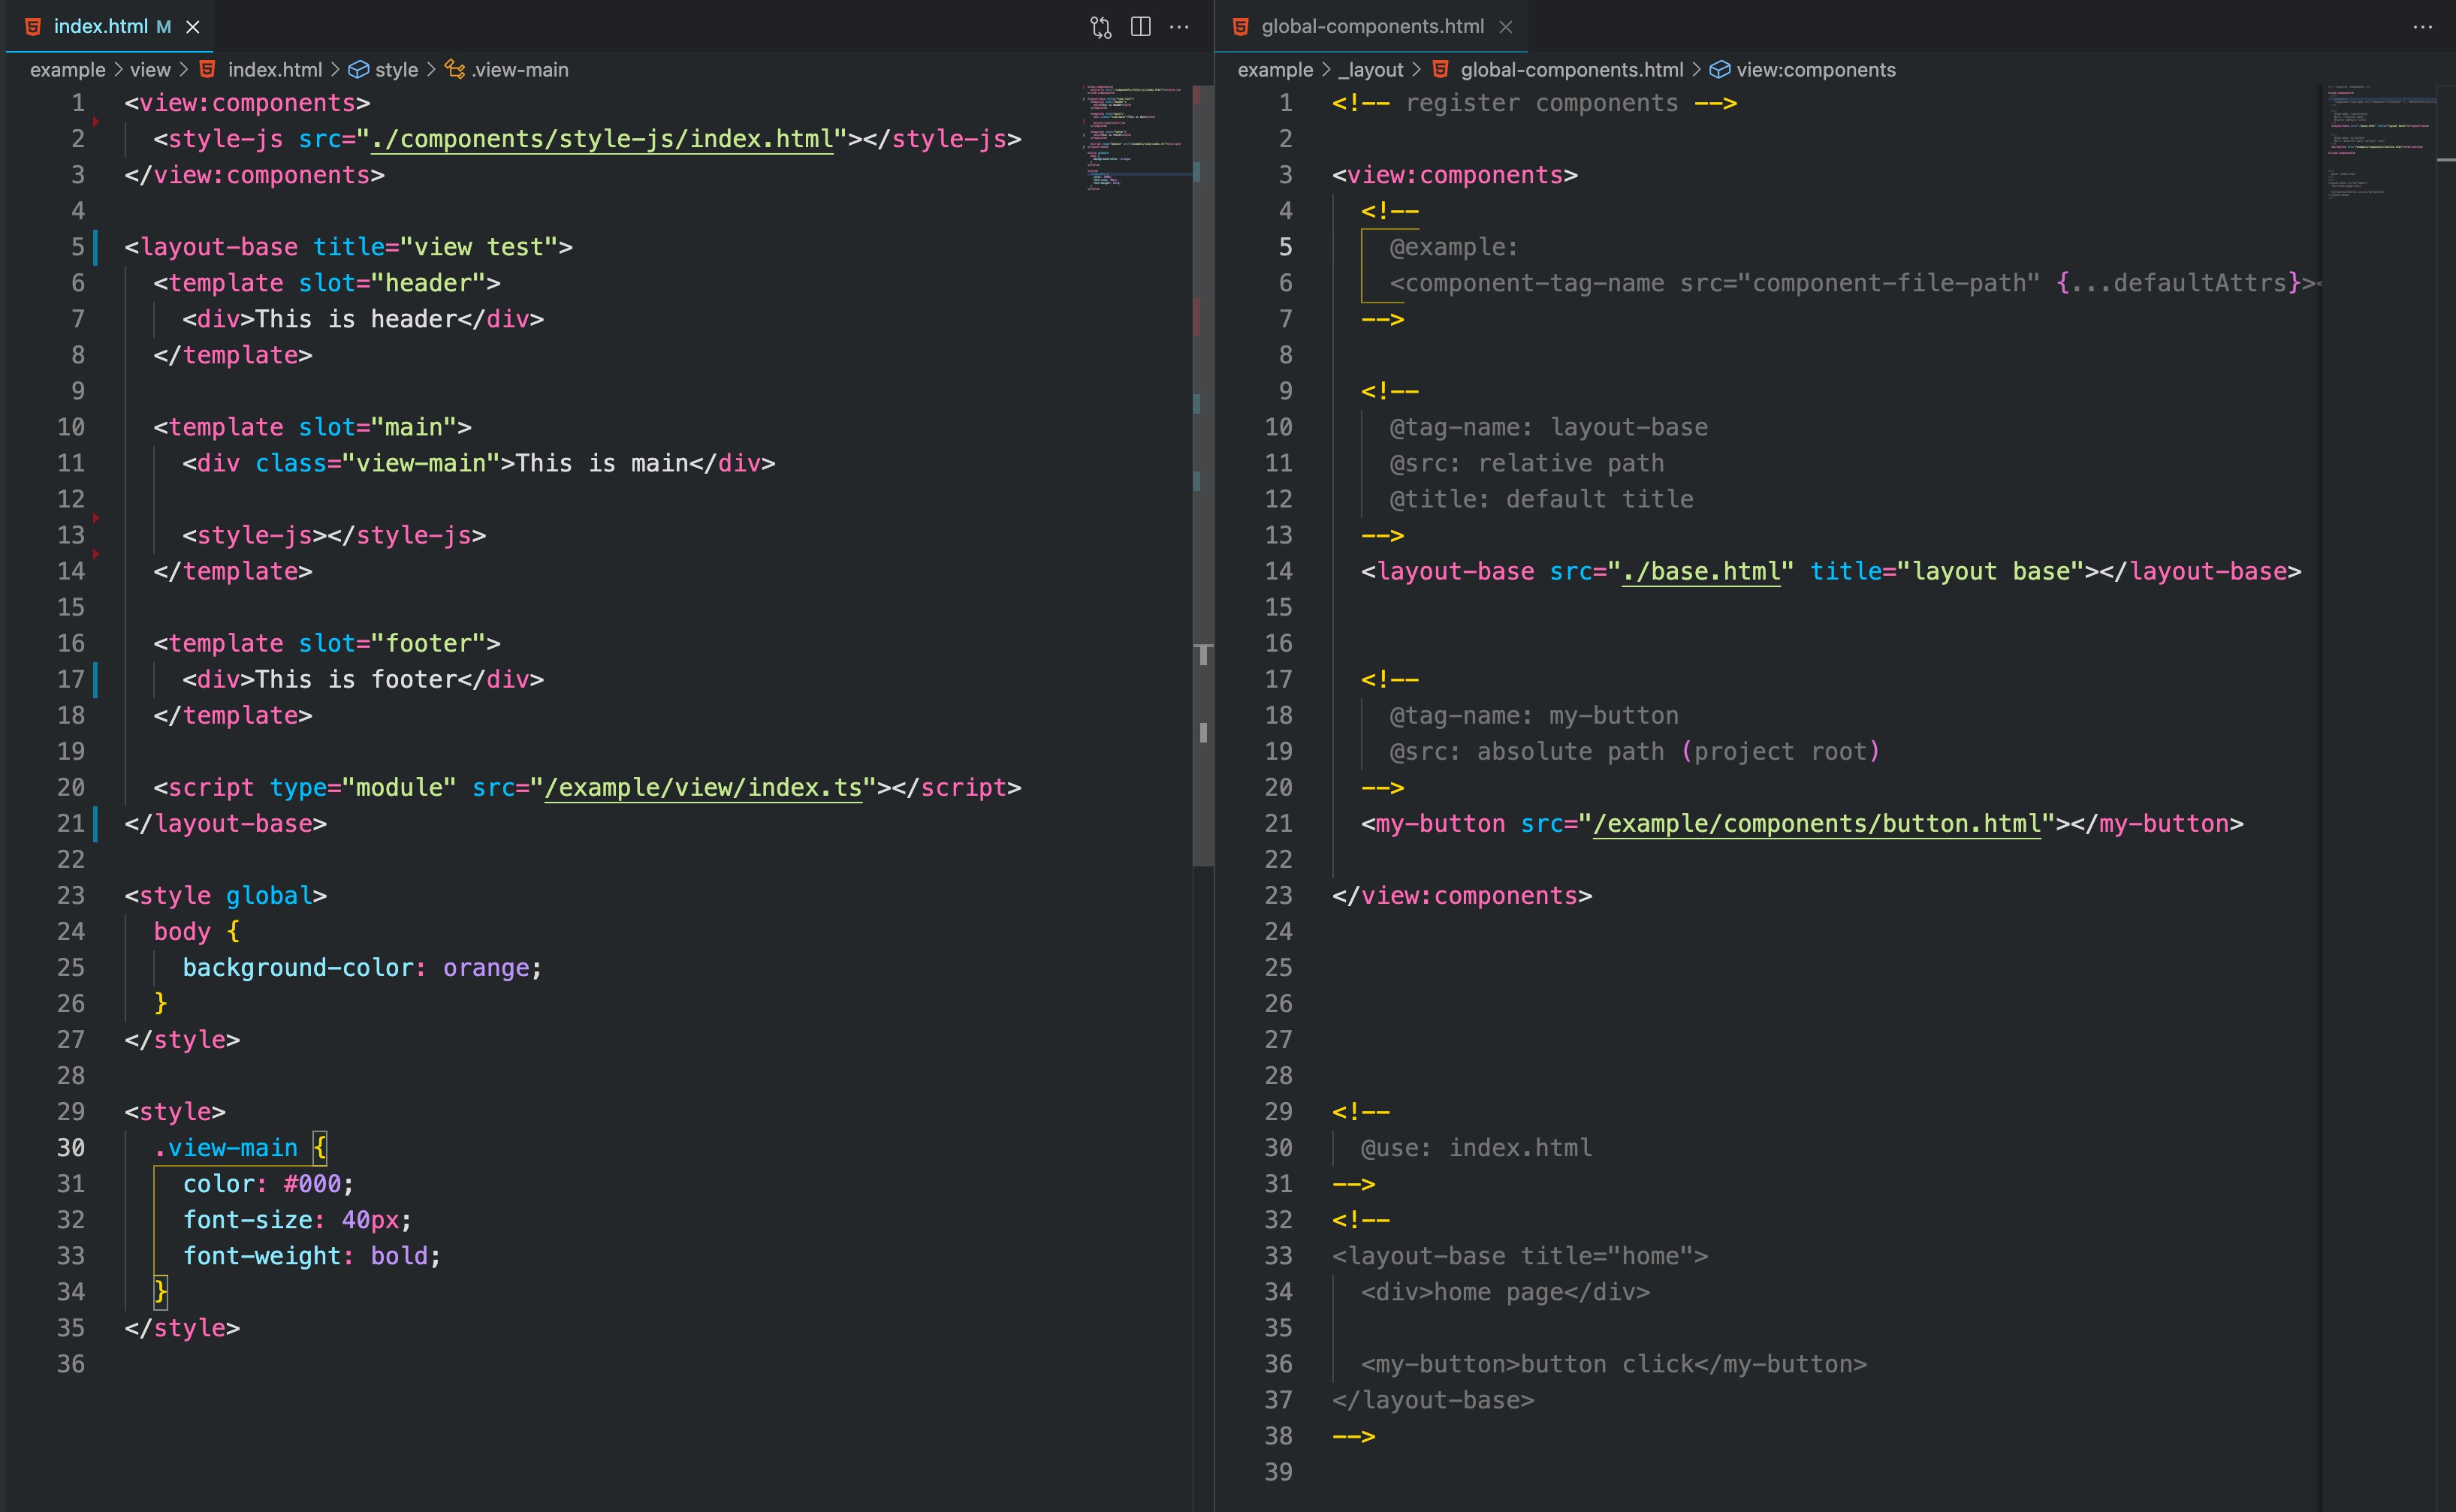2456x1512 pixels.
Task: Click the Open Changes compare icon
Action: pyautogui.click(x=1100, y=27)
